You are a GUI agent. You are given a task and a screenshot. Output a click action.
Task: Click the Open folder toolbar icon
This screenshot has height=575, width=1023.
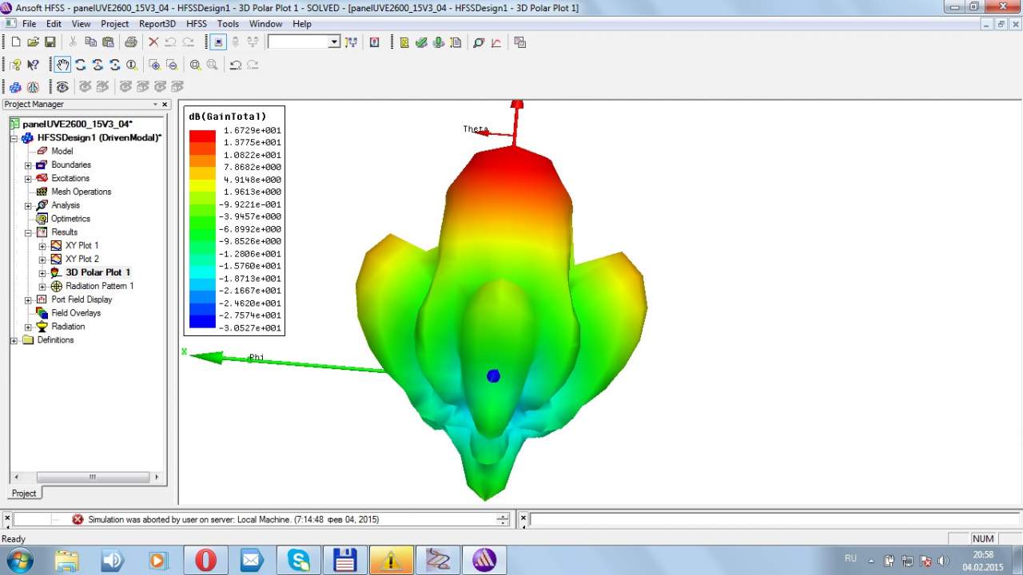click(x=33, y=42)
